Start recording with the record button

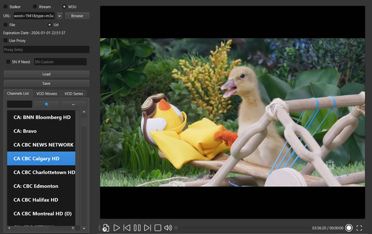click(349, 228)
